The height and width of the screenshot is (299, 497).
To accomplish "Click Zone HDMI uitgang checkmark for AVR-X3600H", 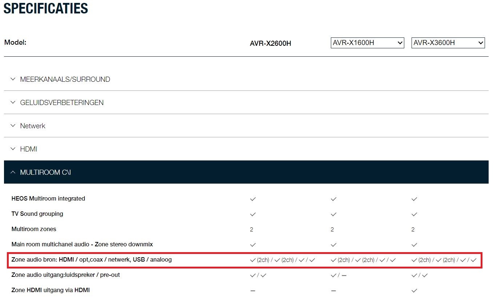I will (414, 291).
